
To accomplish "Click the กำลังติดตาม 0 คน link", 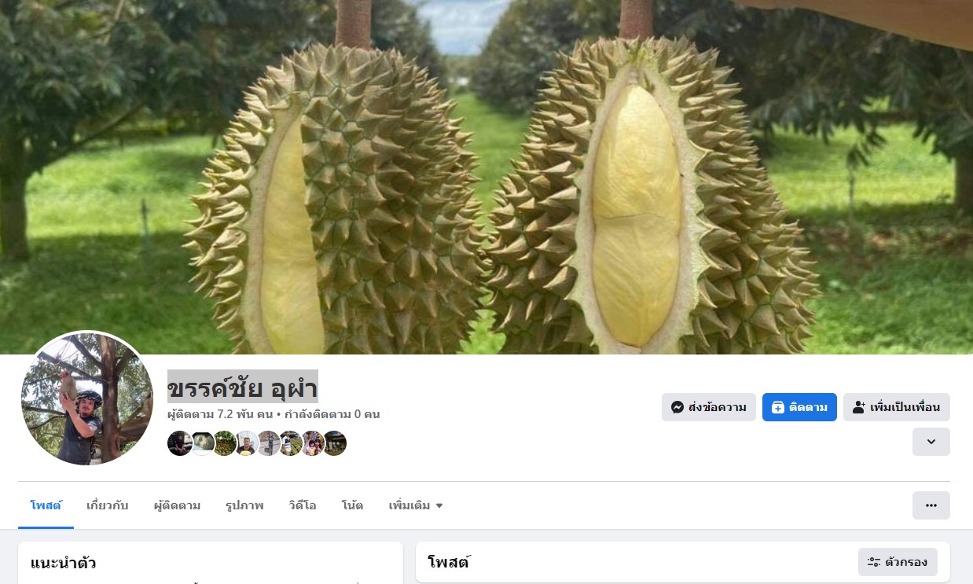I will [332, 413].
